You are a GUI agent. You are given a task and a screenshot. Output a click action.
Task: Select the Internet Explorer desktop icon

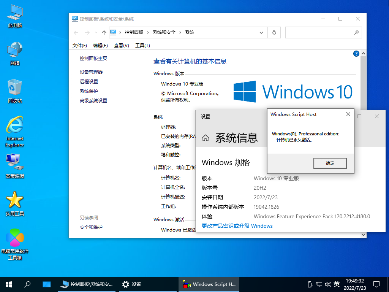click(x=15, y=131)
